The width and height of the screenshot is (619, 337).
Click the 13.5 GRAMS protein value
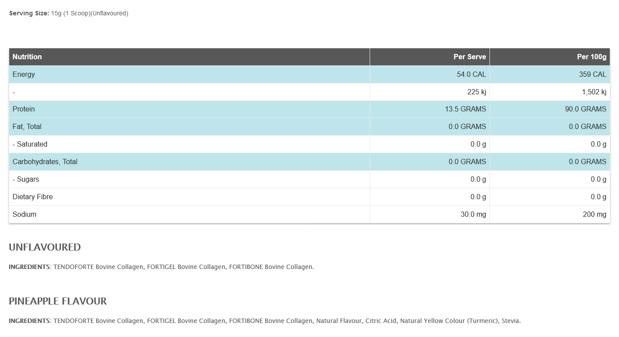[x=465, y=109]
